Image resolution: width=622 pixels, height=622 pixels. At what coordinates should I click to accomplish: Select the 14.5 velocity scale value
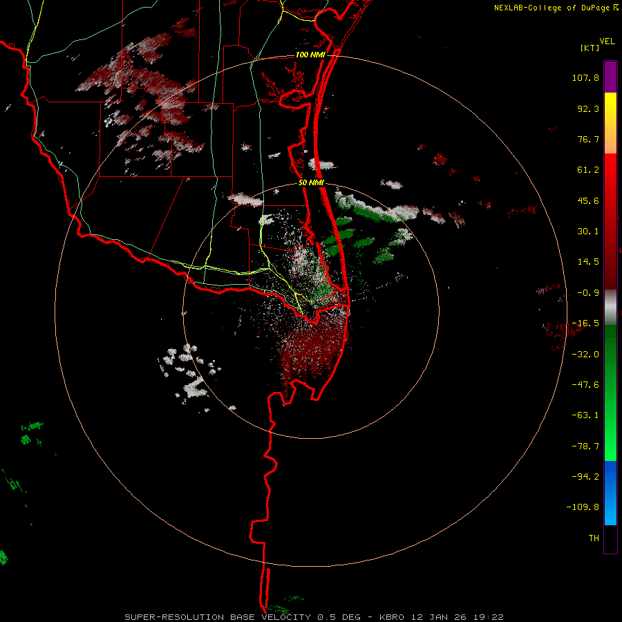click(x=588, y=262)
